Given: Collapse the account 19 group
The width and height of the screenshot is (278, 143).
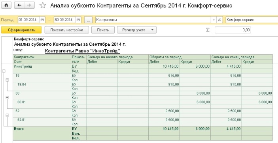Looking at the screenshot, I should 7,80.
